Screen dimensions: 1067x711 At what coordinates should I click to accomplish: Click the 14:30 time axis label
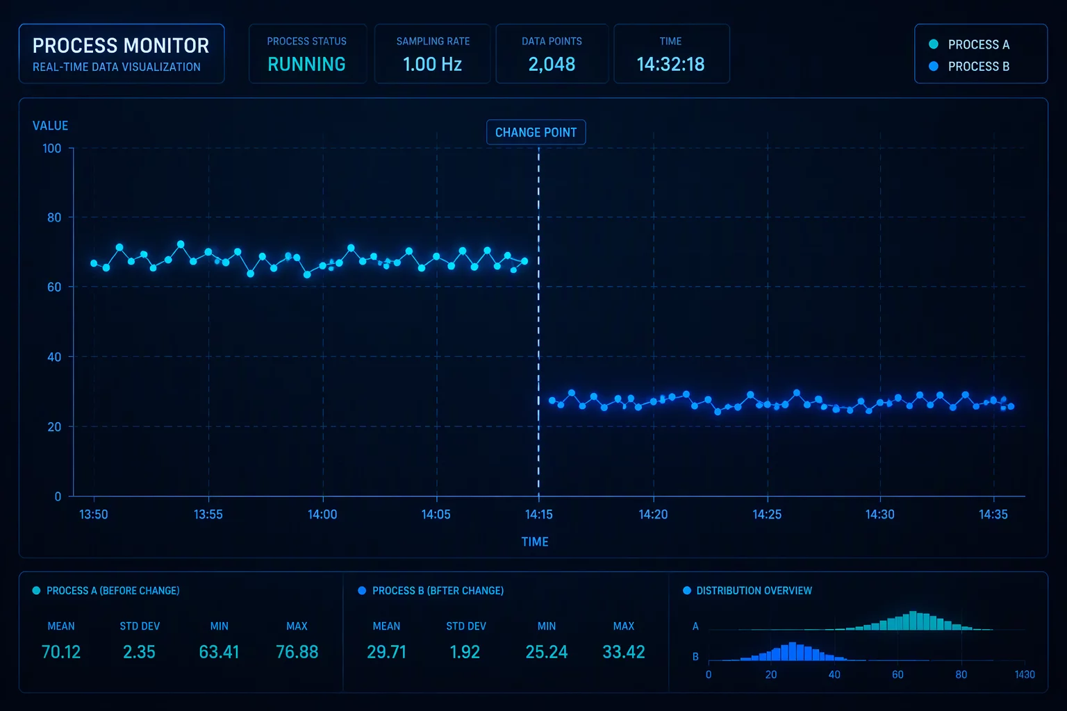880,515
